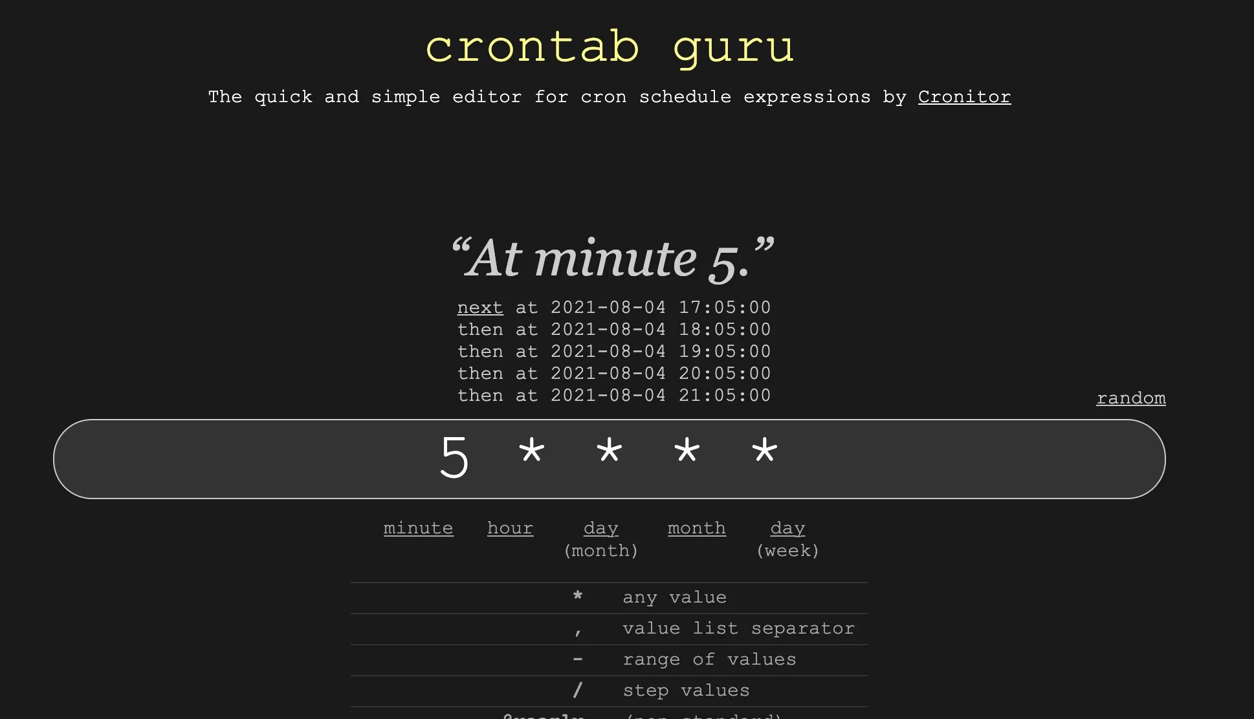This screenshot has height=719, width=1254.
Task: Click the hour field label
Action: coord(509,528)
